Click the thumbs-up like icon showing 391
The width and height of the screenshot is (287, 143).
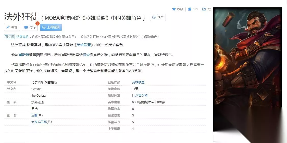[x=190, y=9]
